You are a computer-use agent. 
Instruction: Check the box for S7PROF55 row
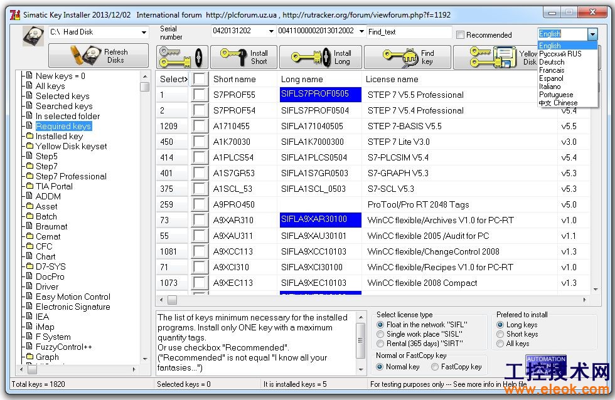(x=200, y=95)
